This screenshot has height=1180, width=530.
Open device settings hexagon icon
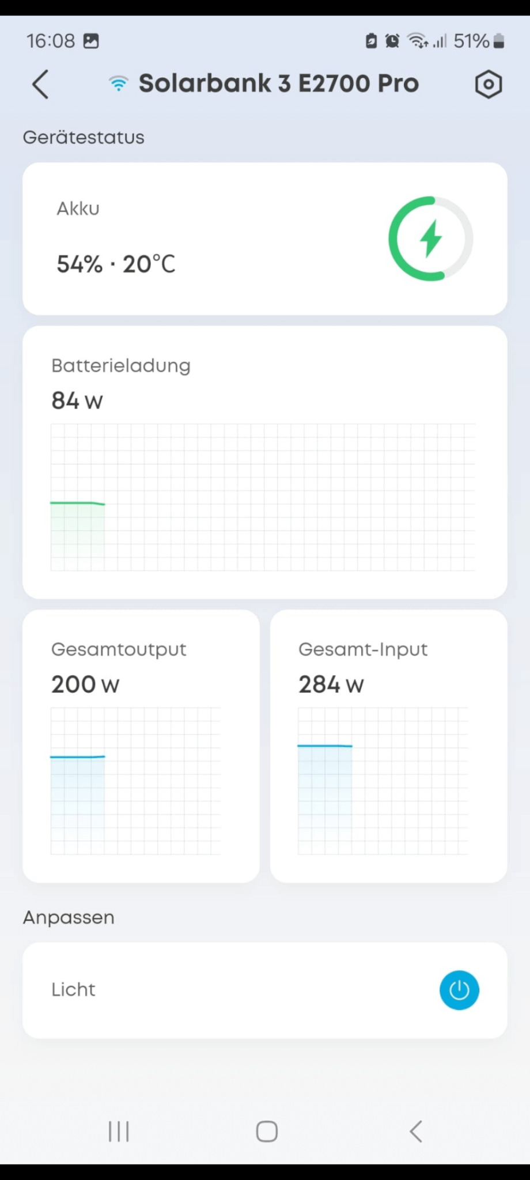(488, 85)
